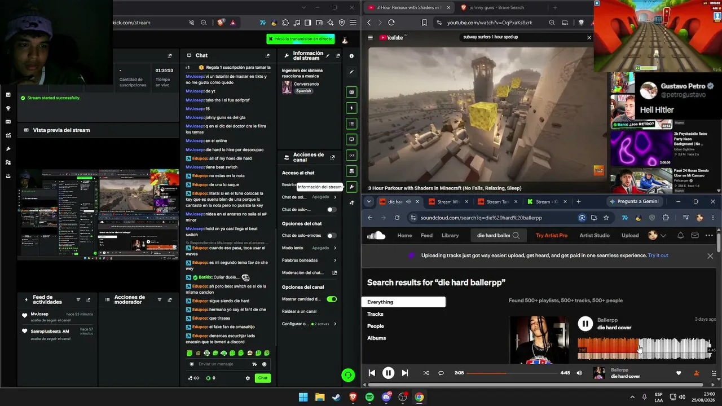Expand the Chrome tab search dropdown
The width and height of the screenshot is (722, 406).
click(x=369, y=201)
